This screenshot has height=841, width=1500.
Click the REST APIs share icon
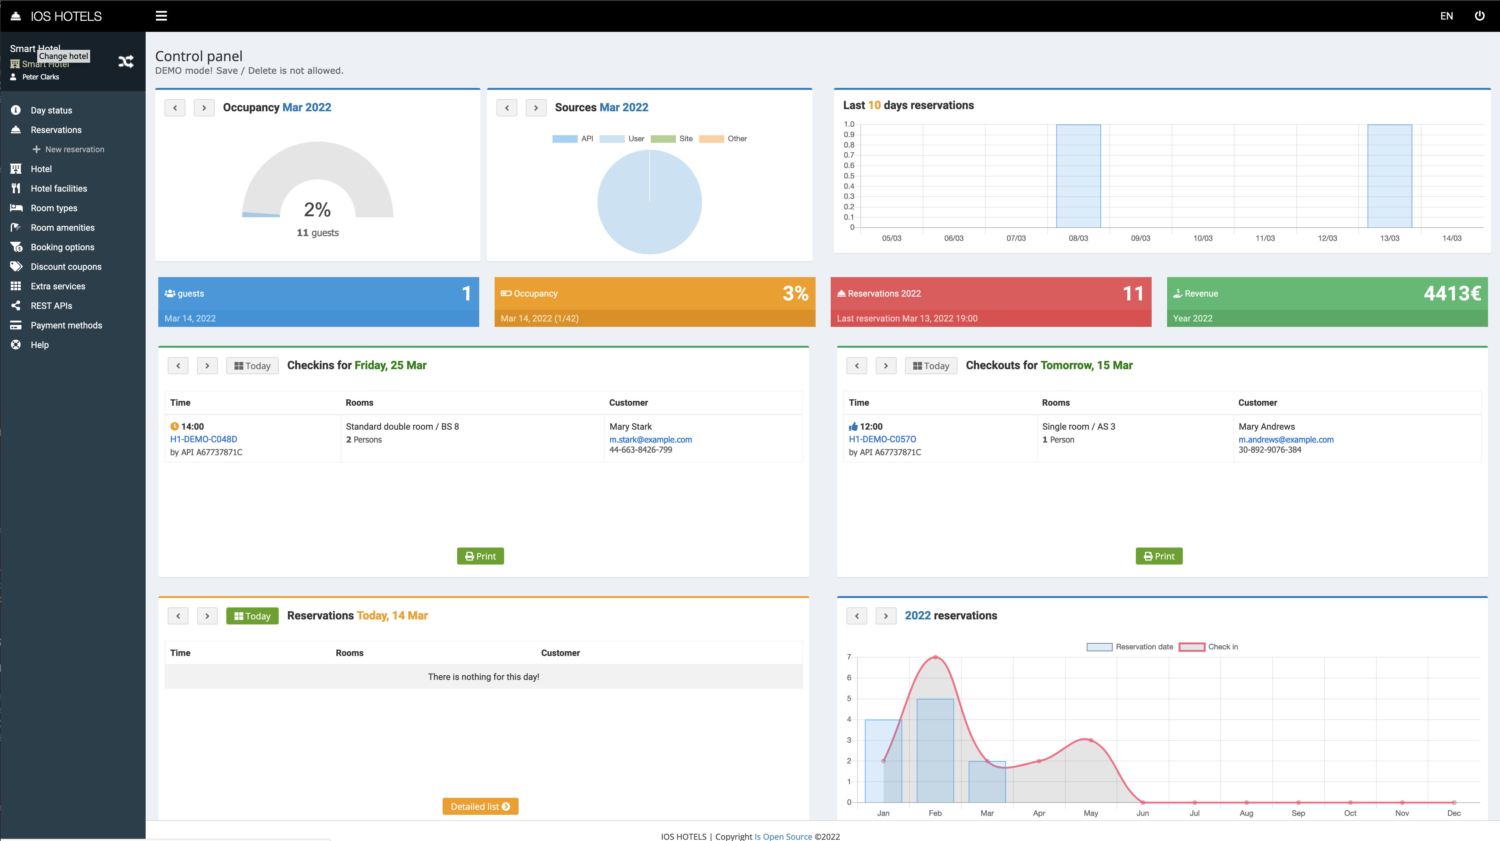coord(16,305)
